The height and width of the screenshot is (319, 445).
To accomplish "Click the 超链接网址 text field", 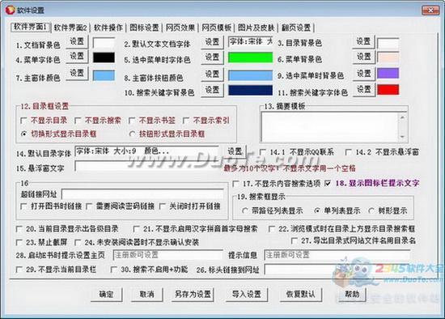I will (x=142, y=194).
